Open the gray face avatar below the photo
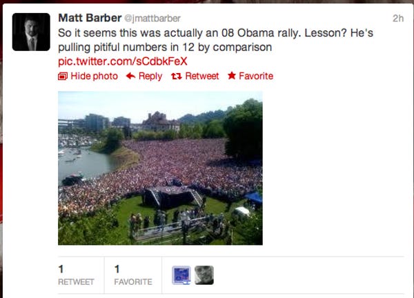This screenshot has height=298, width=414. (204, 275)
